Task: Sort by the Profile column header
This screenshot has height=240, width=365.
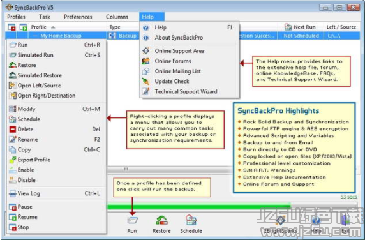Action: 67,27
